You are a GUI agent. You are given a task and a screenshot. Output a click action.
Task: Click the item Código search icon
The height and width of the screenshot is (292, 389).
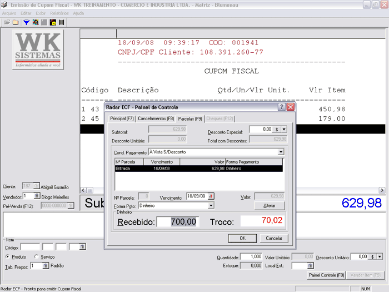point(82,246)
